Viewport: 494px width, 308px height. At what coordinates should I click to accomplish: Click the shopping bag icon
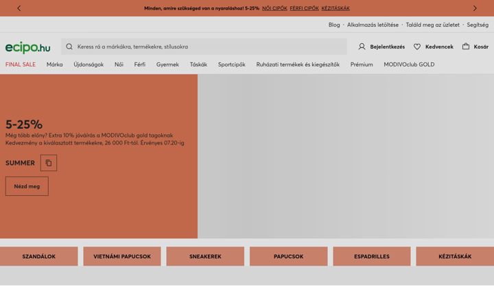click(x=466, y=47)
